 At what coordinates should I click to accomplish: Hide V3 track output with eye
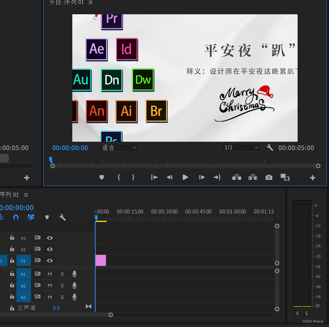tap(50, 238)
